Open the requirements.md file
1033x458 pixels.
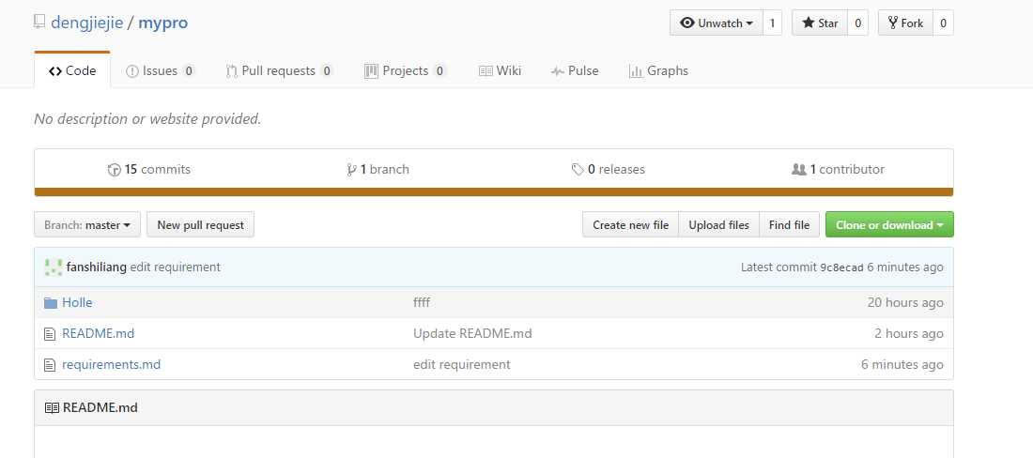(x=112, y=364)
